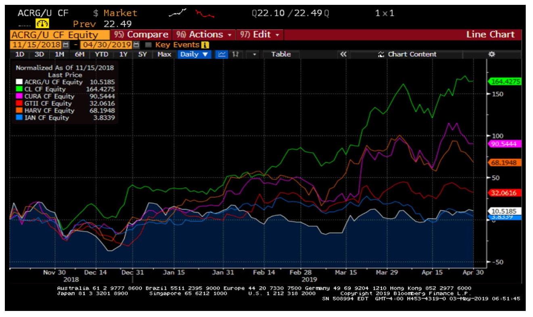This screenshot has width=533, height=317.
Task: Click green swatch for CL CF Equity
Action: click(20, 89)
